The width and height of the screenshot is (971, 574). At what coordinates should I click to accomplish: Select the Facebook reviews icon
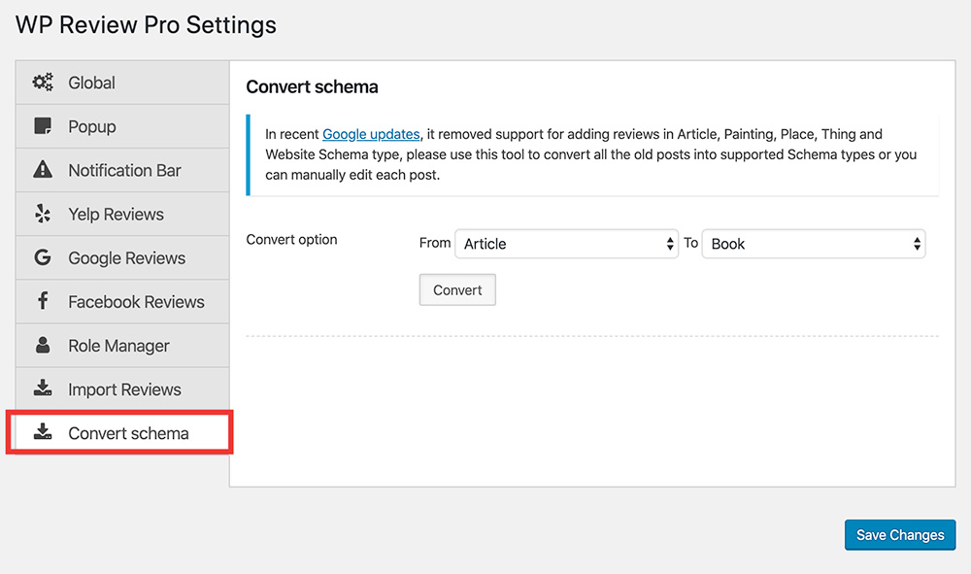[43, 301]
